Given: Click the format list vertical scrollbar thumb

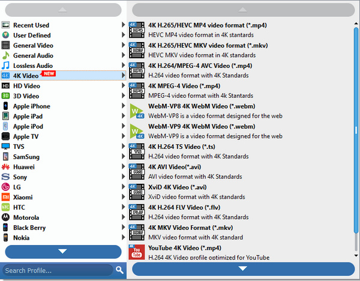Looking at the screenshot, I should pyautogui.click(x=356, y=130).
